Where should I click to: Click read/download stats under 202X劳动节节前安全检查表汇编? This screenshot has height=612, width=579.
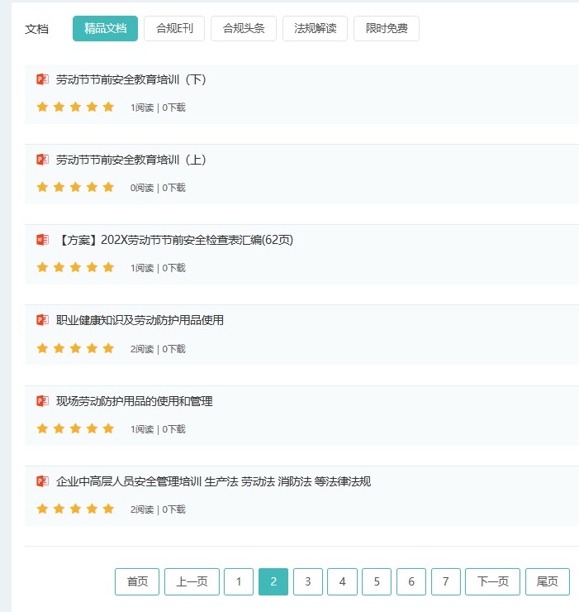pos(158,268)
